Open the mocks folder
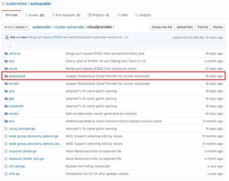This screenshot has height=181, width=229. click(14, 114)
